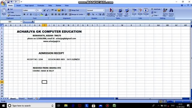
Task: Click Merge & Center
Action: (77, 14)
